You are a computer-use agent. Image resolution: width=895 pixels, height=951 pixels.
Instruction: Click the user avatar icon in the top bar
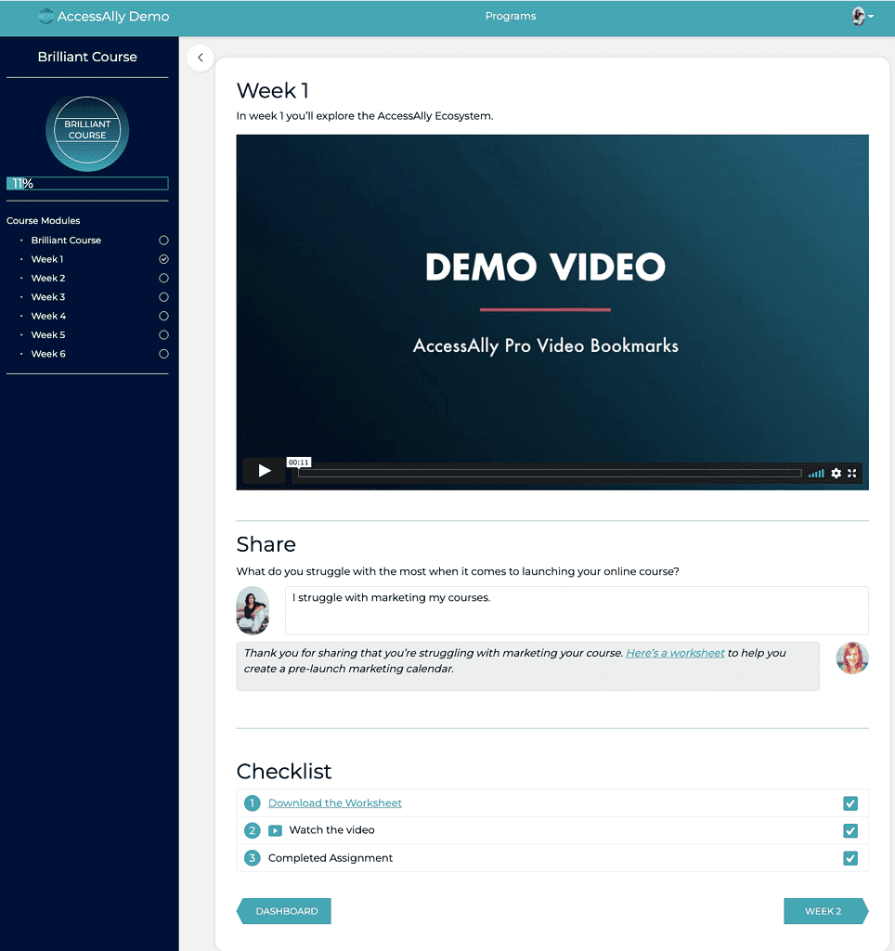point(857,16)
